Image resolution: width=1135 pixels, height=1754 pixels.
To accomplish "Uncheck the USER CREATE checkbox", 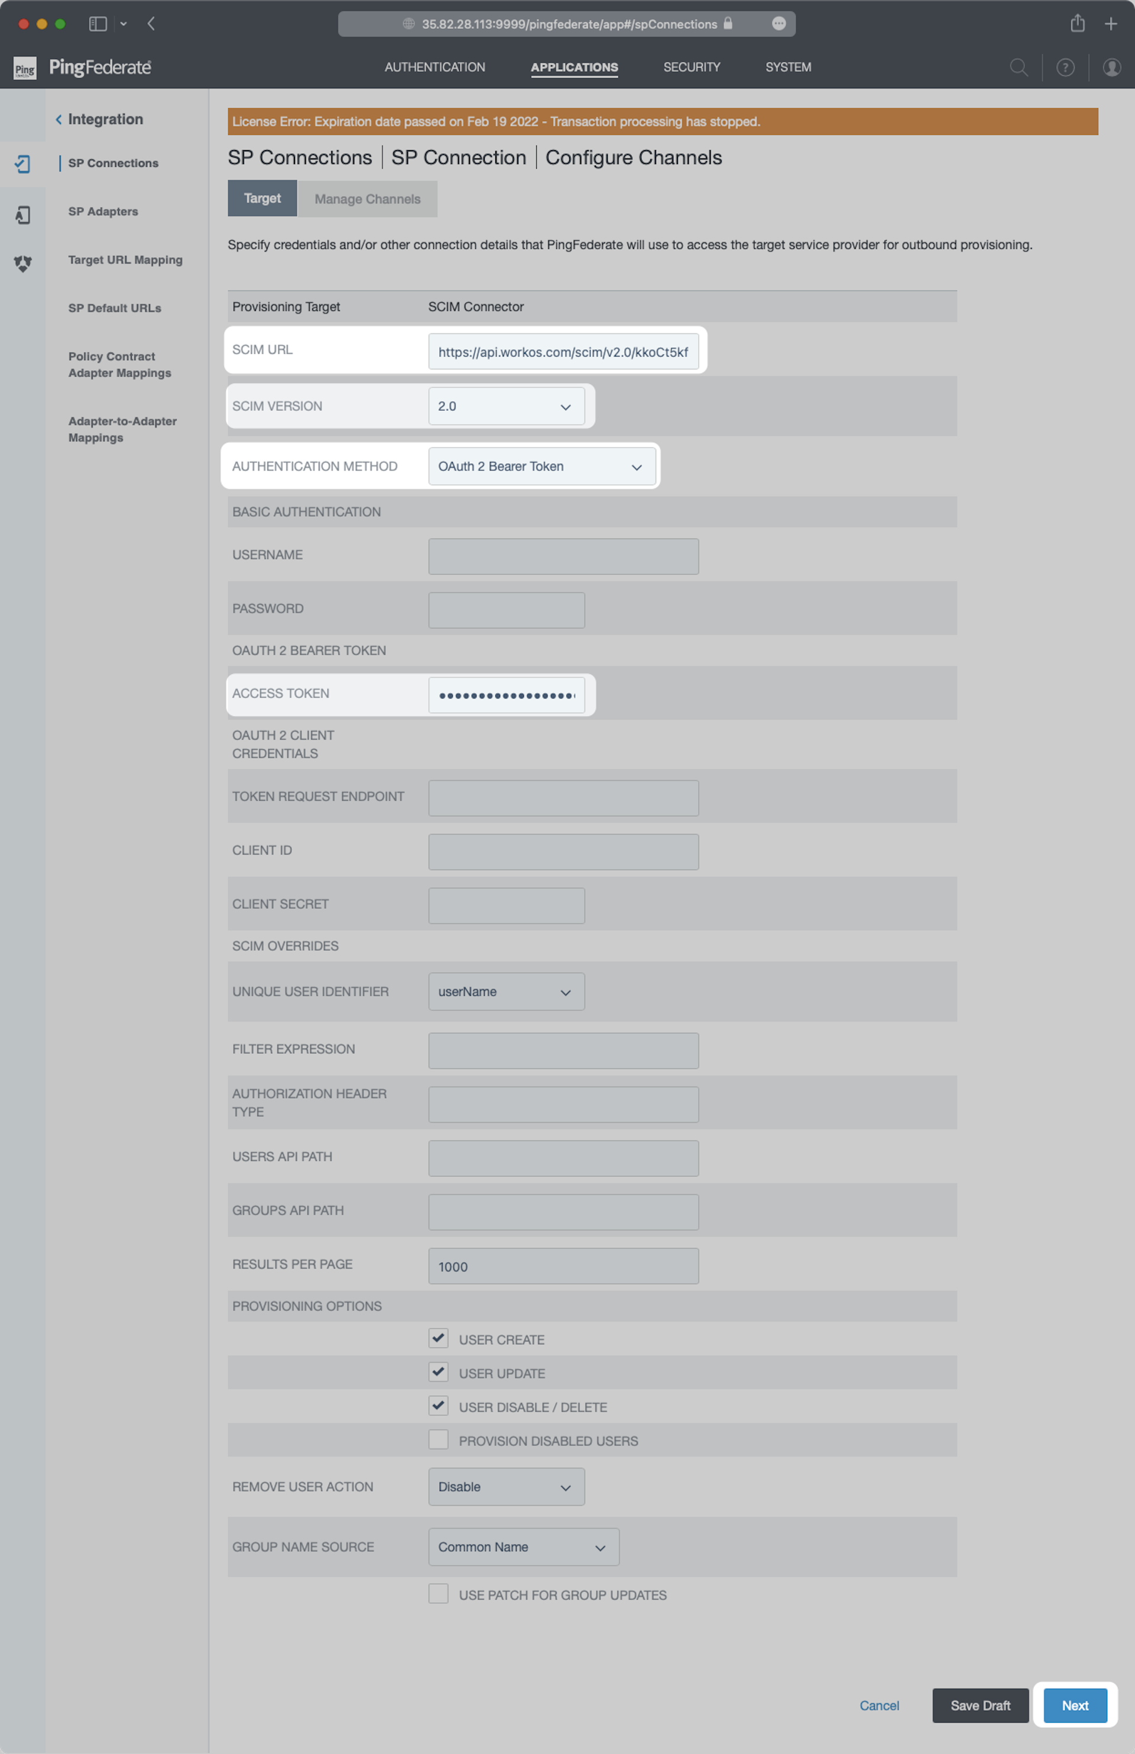I will pyautogui.click(x=438, y=1338).
